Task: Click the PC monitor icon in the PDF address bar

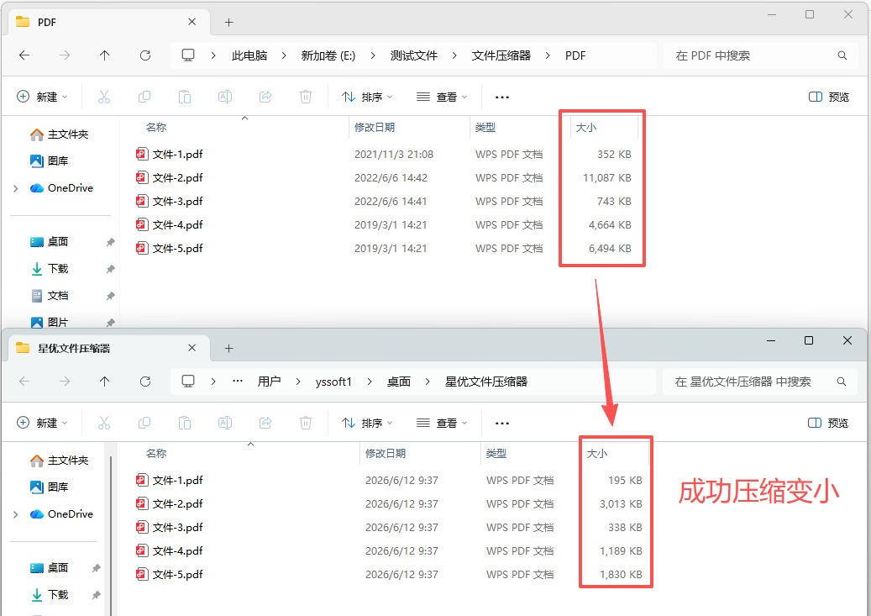Action: coord(188,55)
